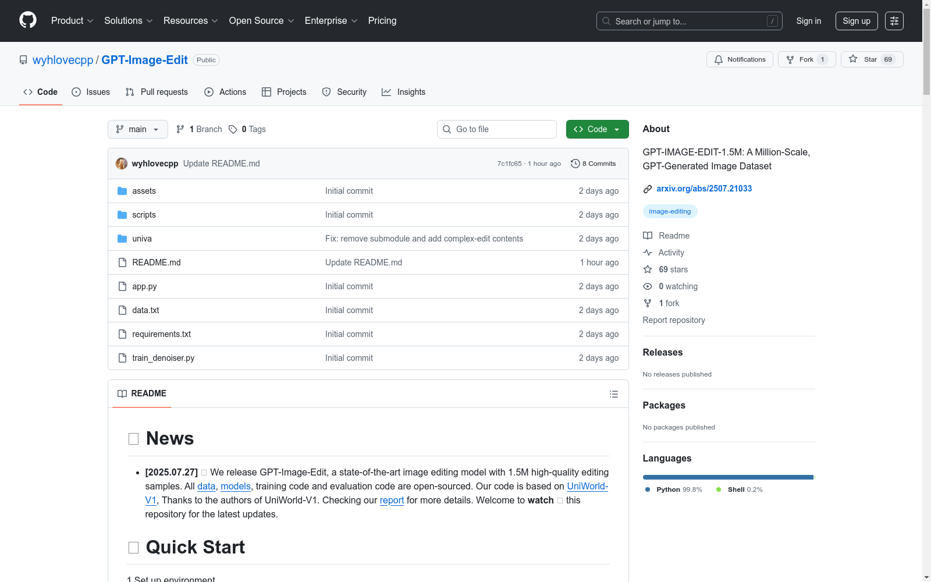This screenshot has height=582, width=931.
Task: Click the README.md file icon
Action: (x=122, y=262)
